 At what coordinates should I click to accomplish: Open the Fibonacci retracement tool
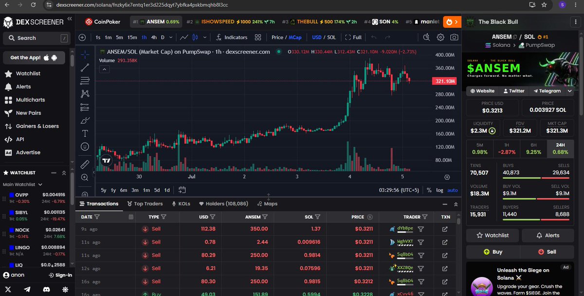coord(85,81)
